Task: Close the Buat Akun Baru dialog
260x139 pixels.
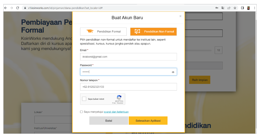Action: pyautogui.click(x=180, y=16)
